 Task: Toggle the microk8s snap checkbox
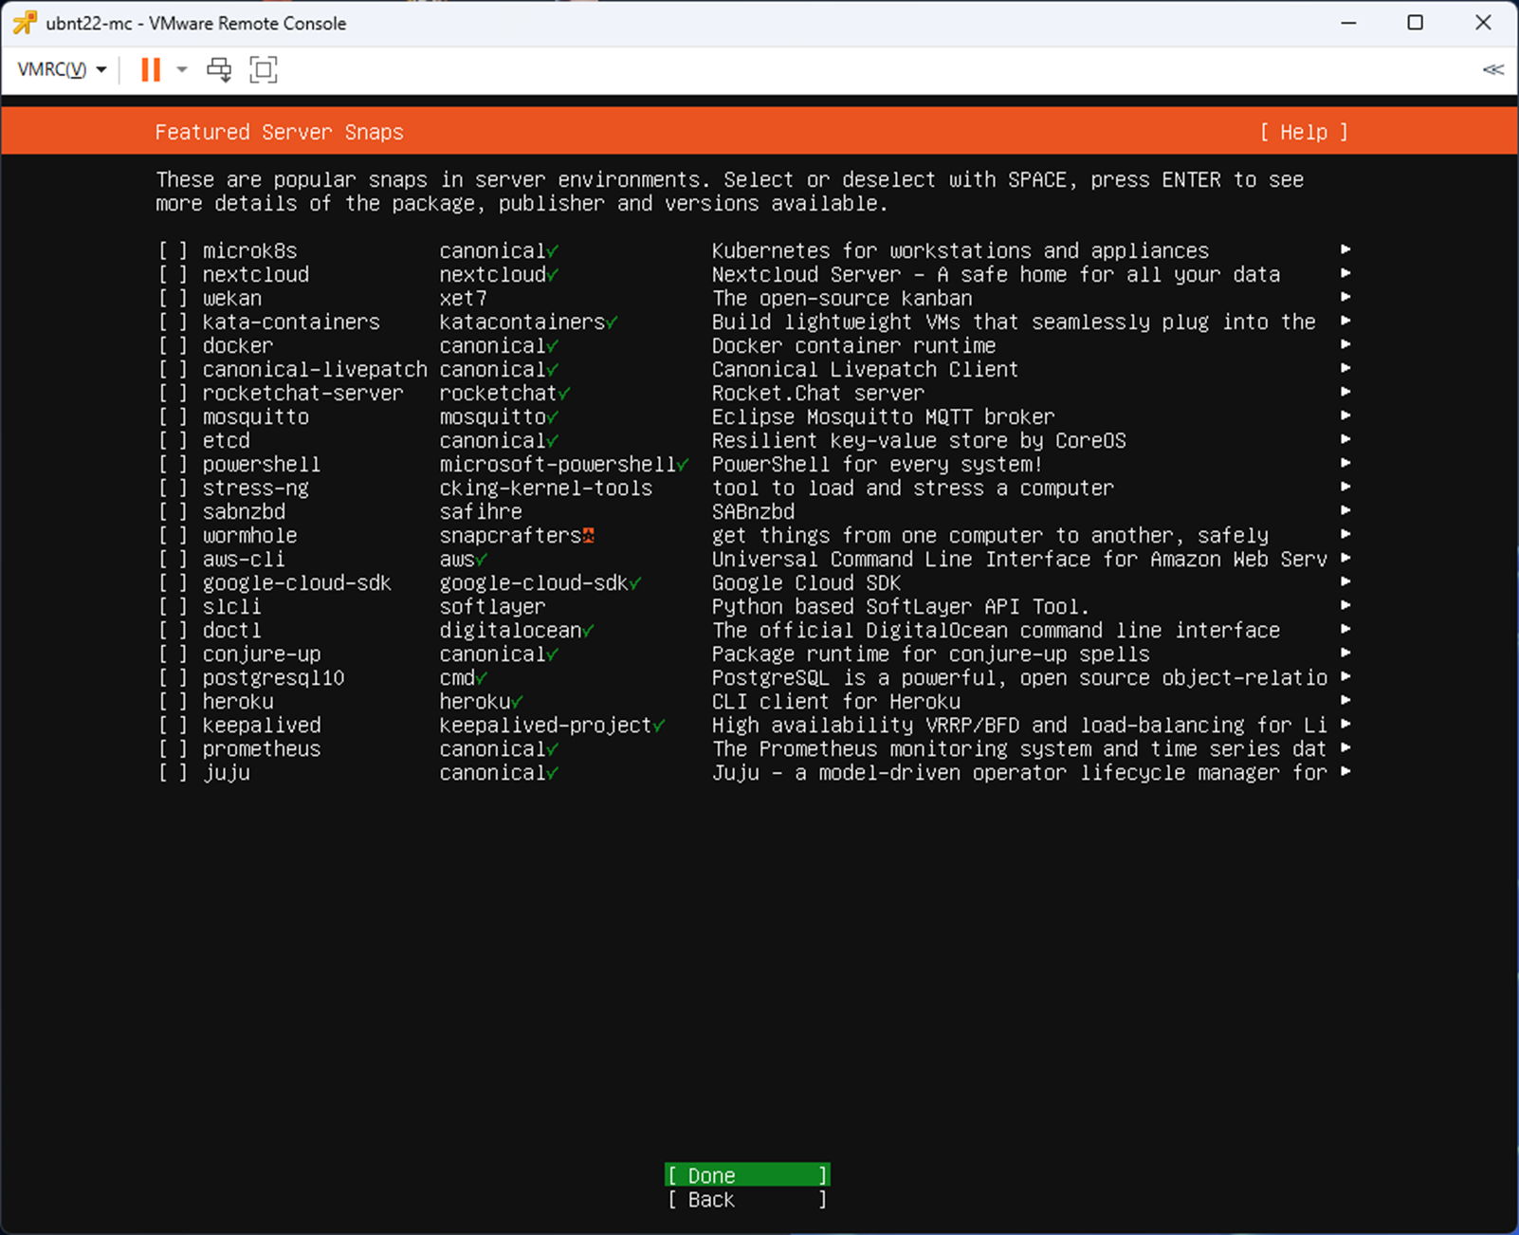point(173,250)
